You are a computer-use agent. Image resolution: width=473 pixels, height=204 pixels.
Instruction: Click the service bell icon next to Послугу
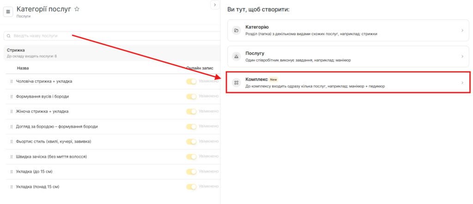coord(236,56)
